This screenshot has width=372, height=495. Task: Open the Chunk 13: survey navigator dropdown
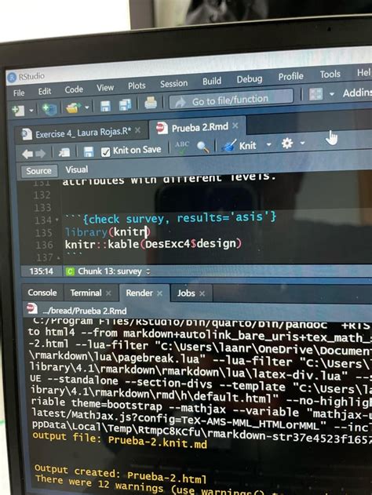tap(114, 271)
